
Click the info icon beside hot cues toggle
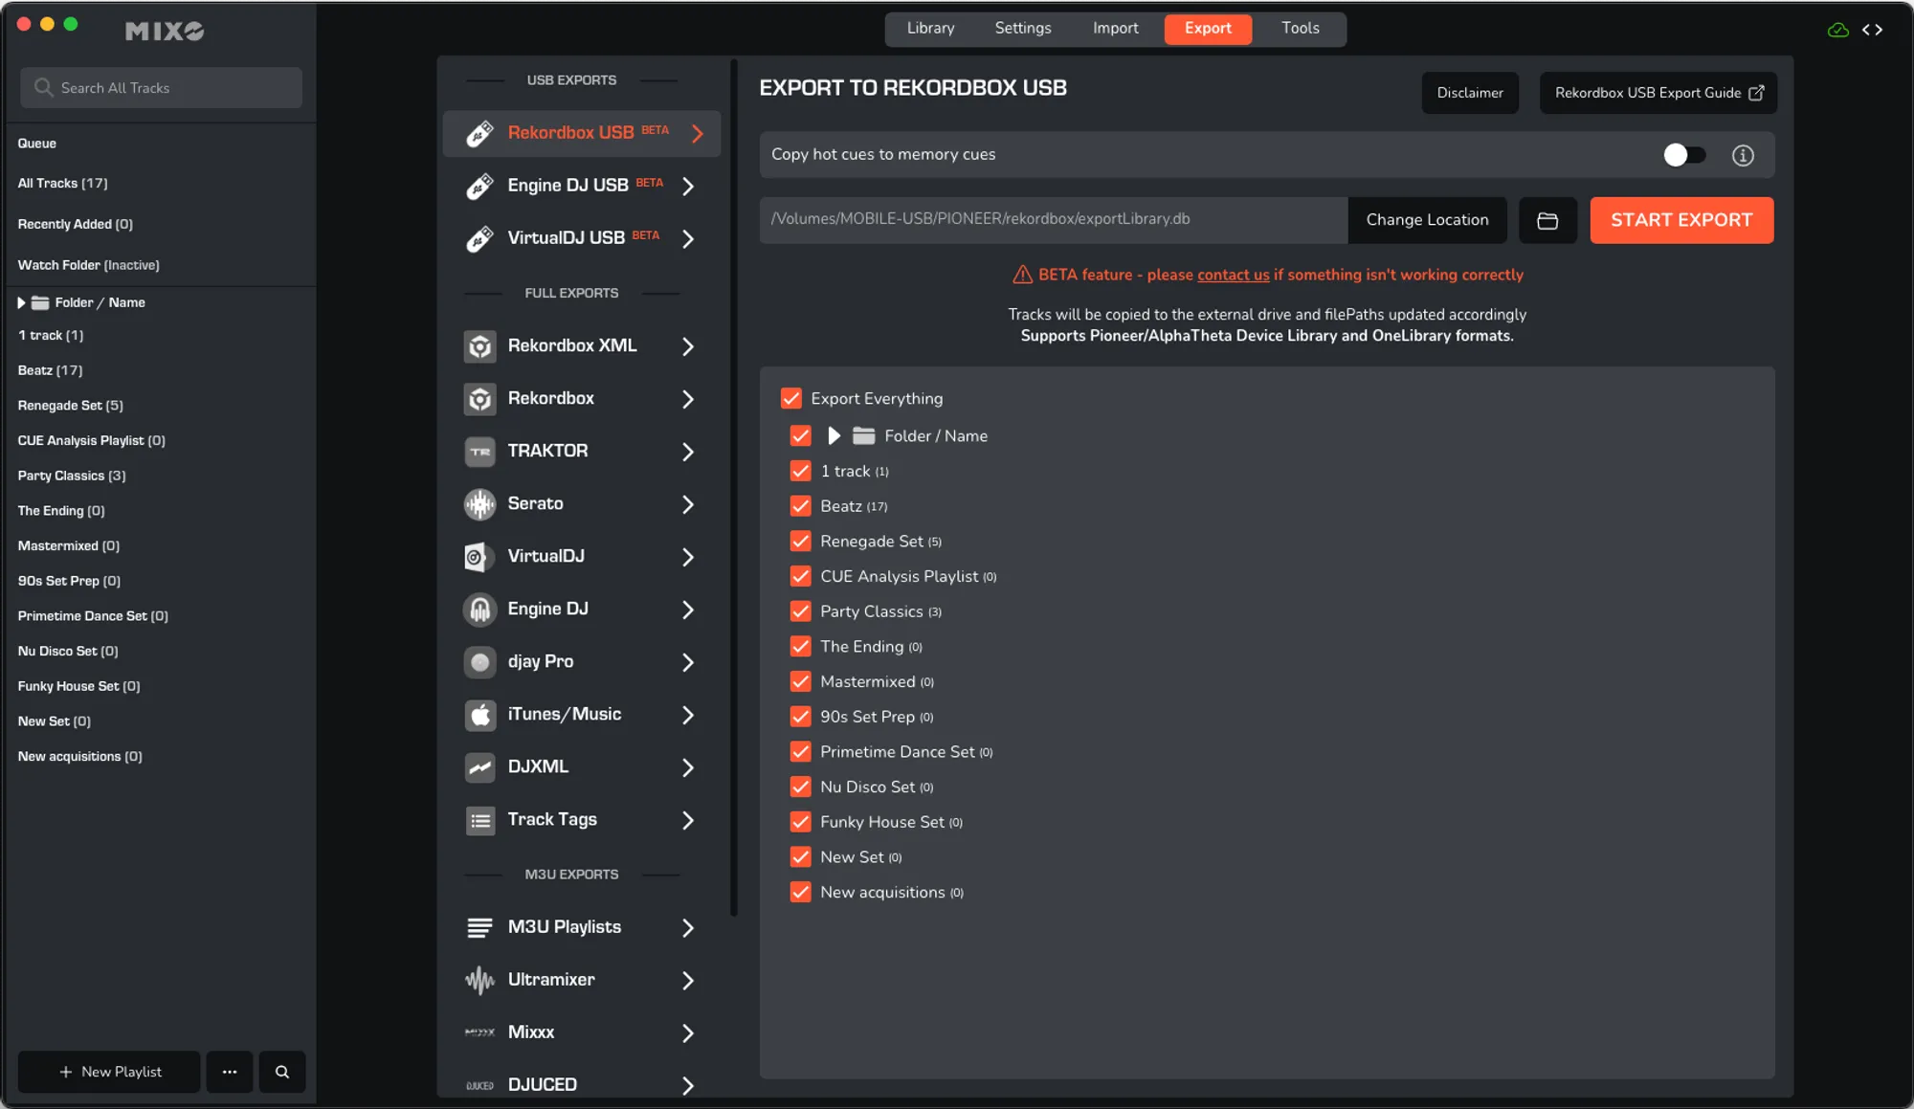(1743, 155)
